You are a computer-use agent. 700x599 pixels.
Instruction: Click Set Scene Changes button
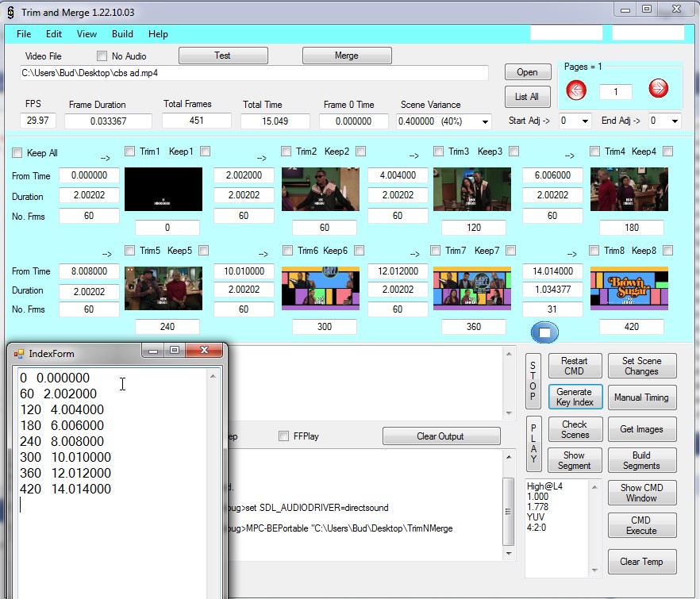tap(642, 366)
